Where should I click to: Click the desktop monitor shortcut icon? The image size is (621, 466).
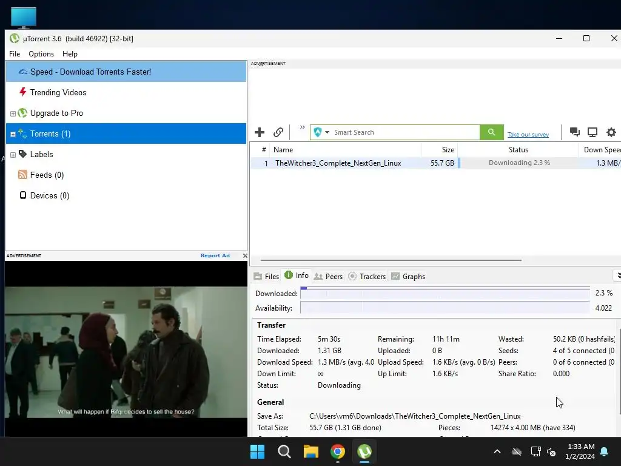click(24, 18)
